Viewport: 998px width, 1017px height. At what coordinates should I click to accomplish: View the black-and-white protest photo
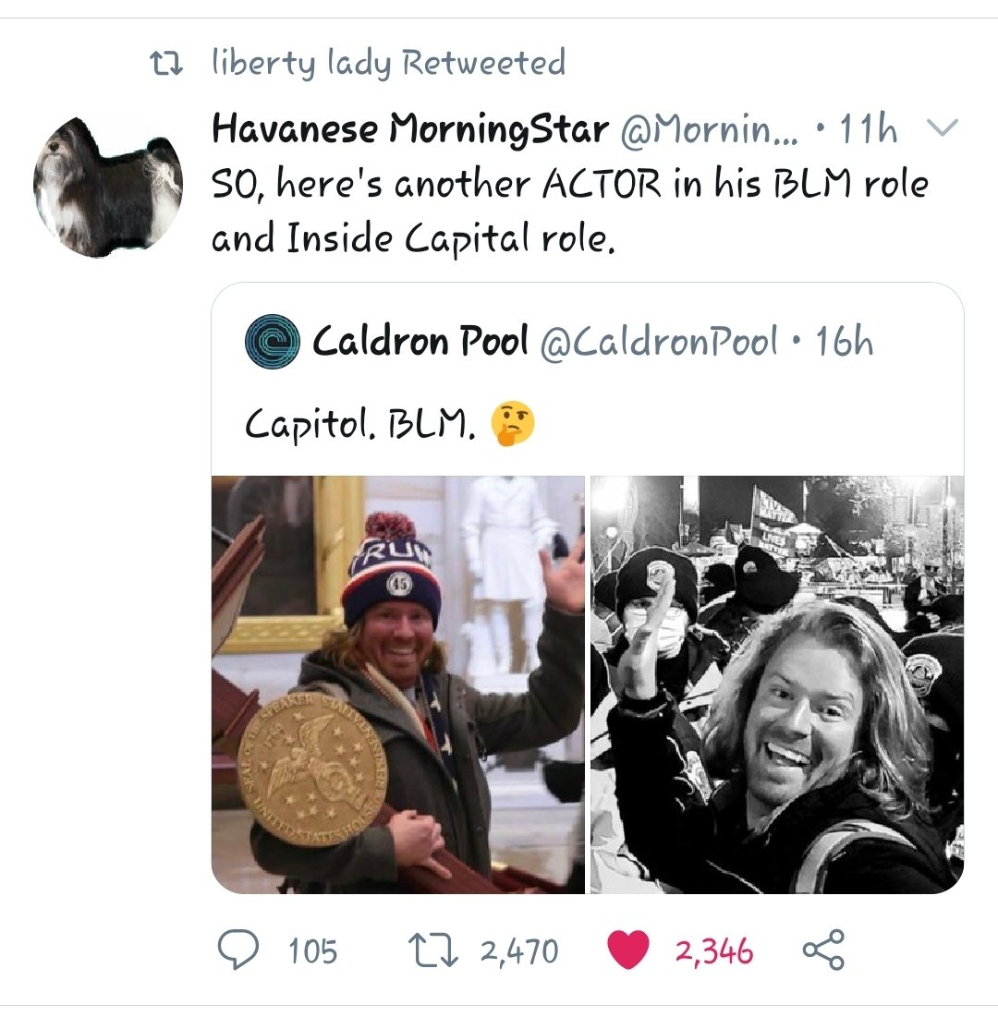[x=777, y=684]
